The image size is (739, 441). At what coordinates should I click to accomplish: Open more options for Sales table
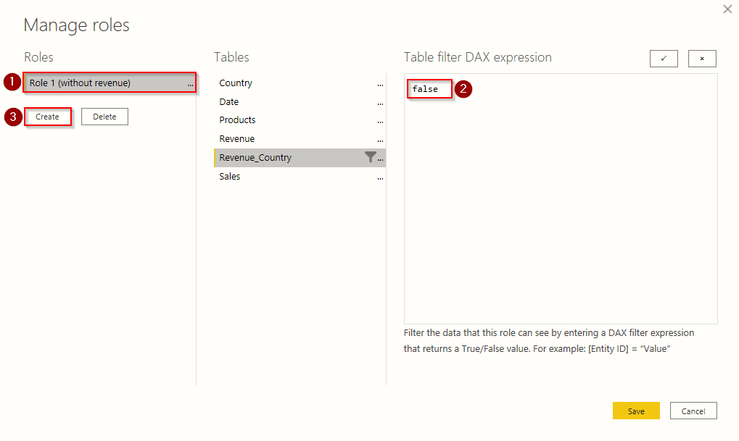point(380,177)
